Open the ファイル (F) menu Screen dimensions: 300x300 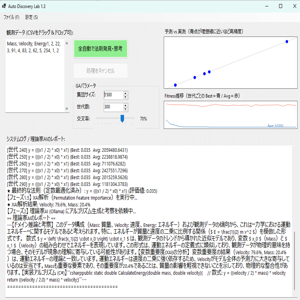12,17
